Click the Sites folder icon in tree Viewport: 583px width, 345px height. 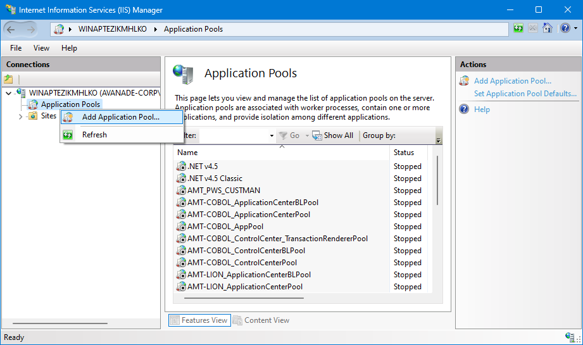tap(33, 116)
